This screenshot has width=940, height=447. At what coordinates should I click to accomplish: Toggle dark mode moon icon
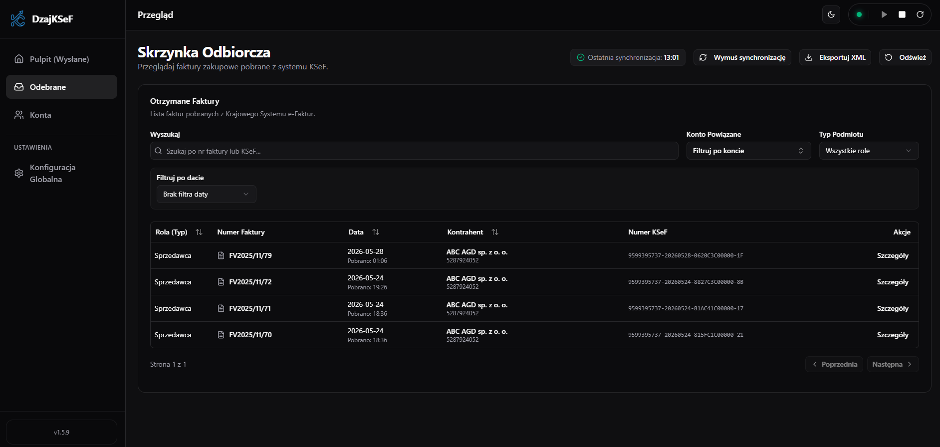[831, 14]
